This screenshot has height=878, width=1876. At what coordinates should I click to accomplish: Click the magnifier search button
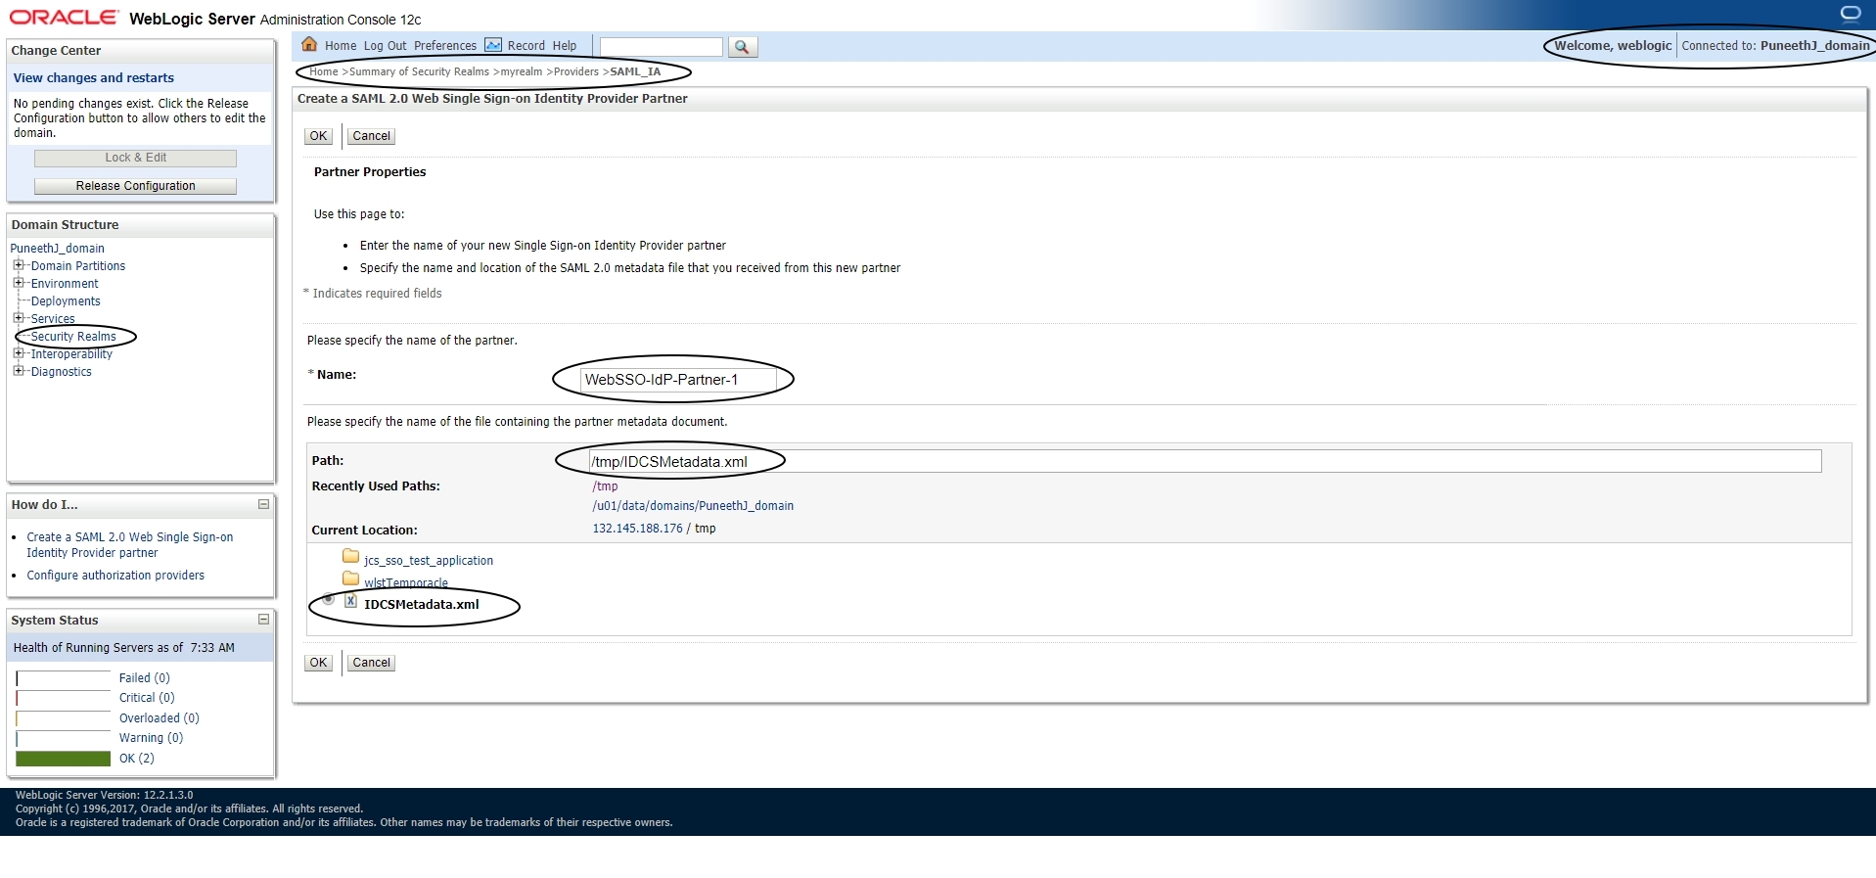(743, 47)
